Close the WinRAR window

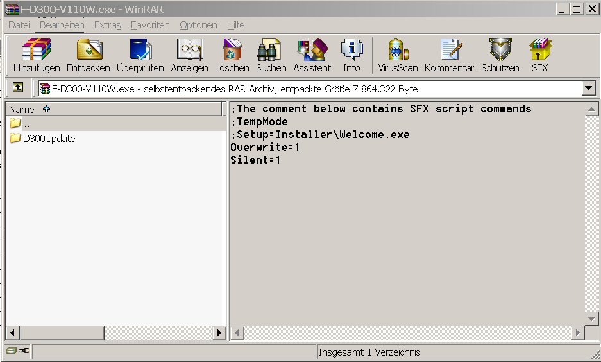pyautogui.click(x=592, y=9)
